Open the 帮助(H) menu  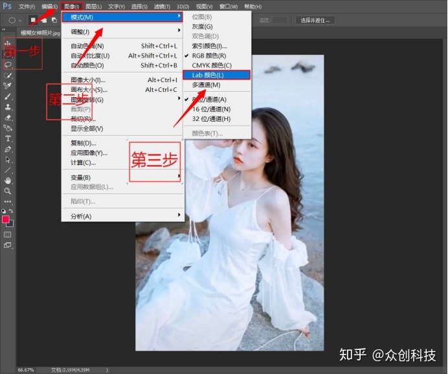(x=253, y=6)
